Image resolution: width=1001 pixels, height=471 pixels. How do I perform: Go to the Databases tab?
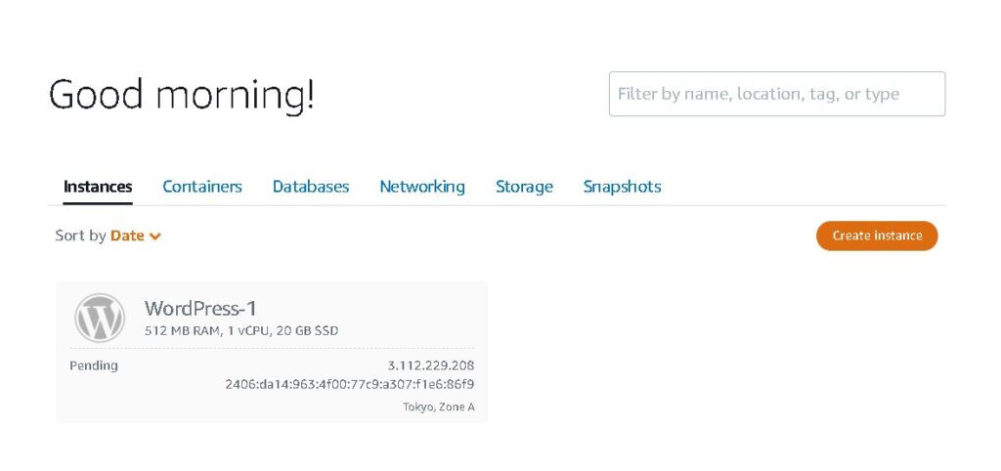[311, 187]
